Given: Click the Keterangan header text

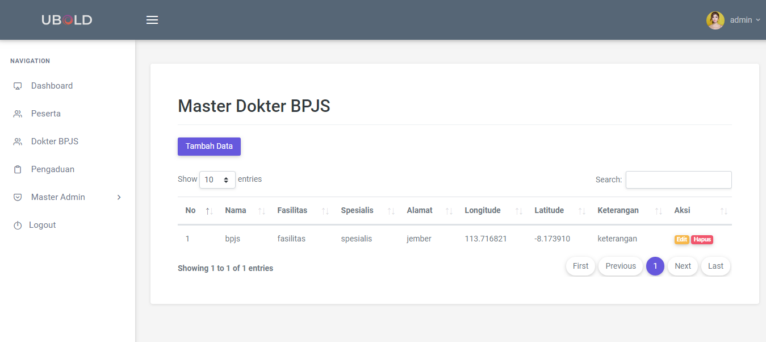Looking at the screenshot, I should 618,210.
